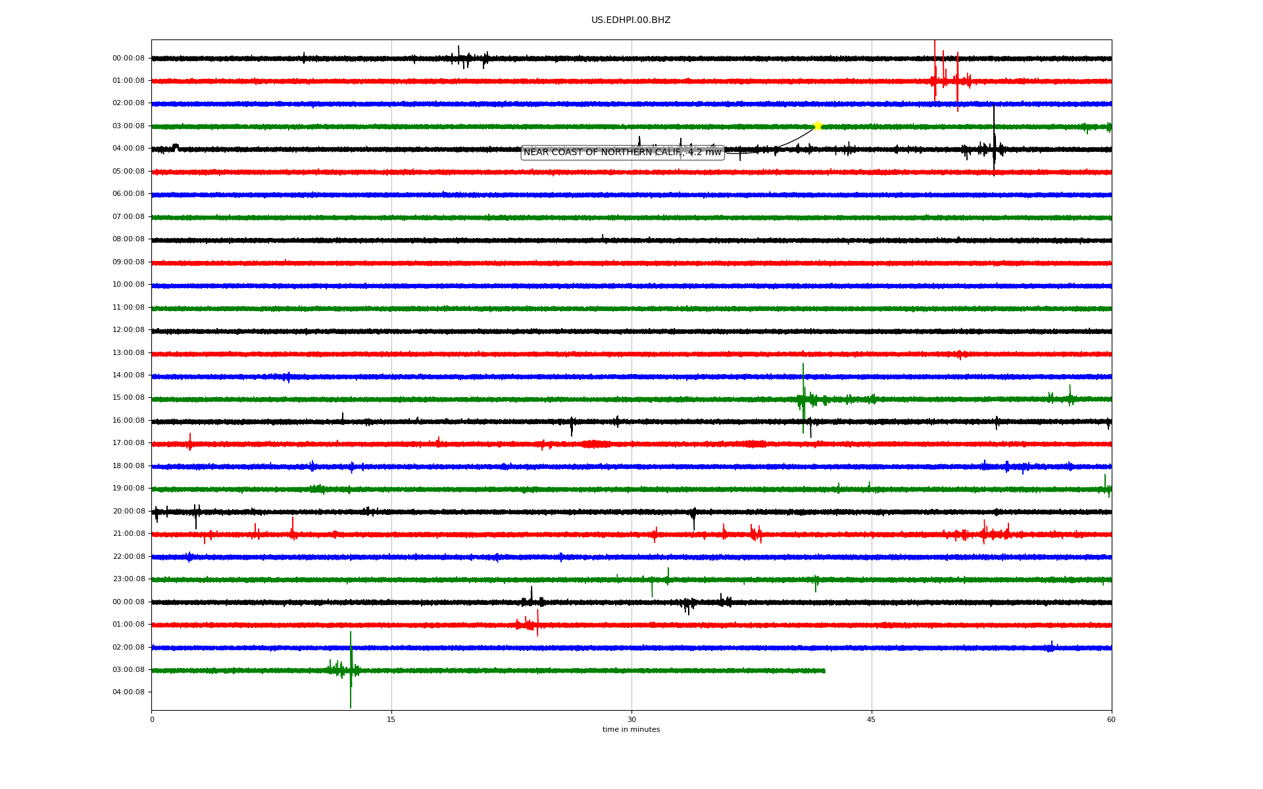This screenshot has height=789, width=1263.
Task: Click the blue trace at hour 22:00:08
Action: (x=631, y=557)
